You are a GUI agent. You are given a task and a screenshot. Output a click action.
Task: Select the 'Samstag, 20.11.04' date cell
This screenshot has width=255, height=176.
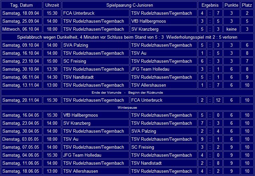[21, 100]
